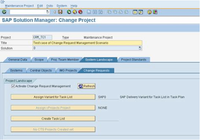Click the yellow Help question mark icon

click(150, 12)
